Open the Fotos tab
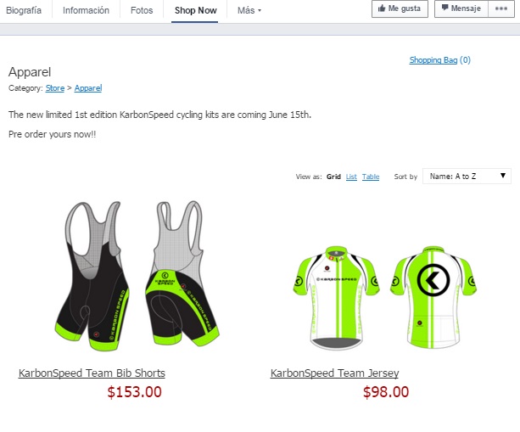Image resolution: width=520 pixels, height=432 pixels. pyautogui.click(x=142, y=10)
